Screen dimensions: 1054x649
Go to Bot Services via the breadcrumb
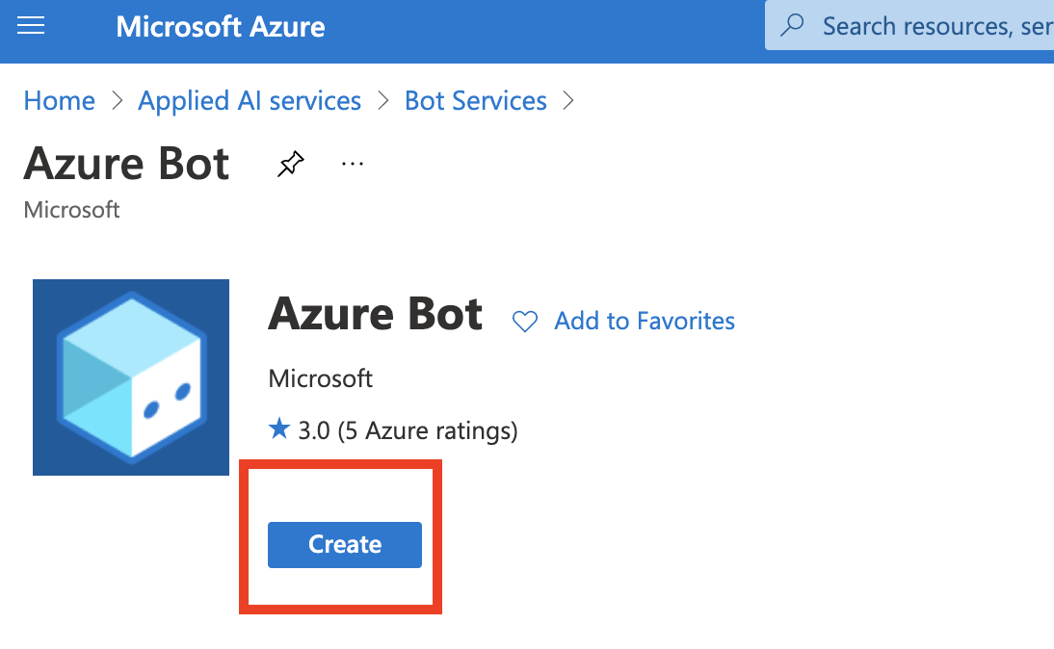pos(475,100)
